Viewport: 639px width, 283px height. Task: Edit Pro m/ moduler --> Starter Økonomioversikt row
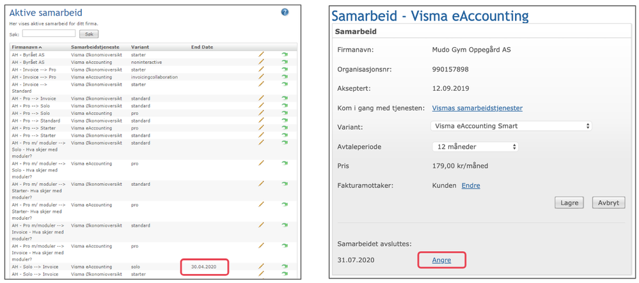click(x=261, y=183)
